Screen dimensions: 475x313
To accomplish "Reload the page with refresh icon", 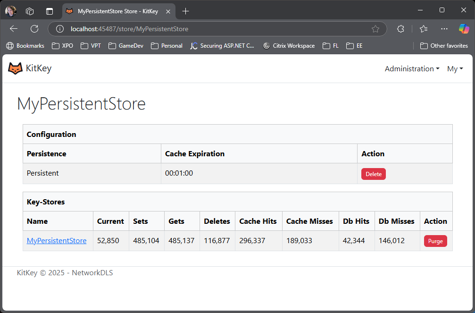I will [x=34, y=29].
